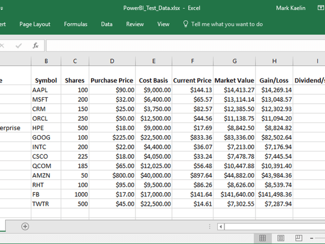The height and width of the screenshot is (244, 325).
Task: Click the Ribbon Display Options icon
Action: pyautogui.click(x=321, y=8)
